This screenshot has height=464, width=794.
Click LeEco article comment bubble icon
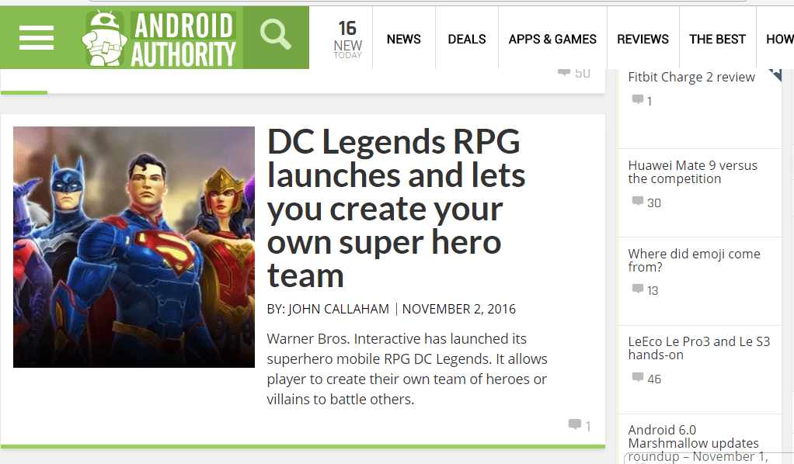click(x=638, y=377)
